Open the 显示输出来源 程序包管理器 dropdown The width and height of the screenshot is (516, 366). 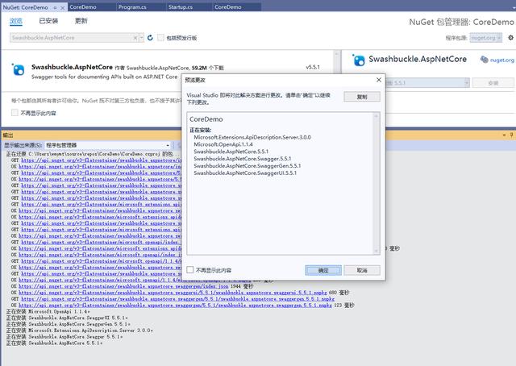(107, 145)
